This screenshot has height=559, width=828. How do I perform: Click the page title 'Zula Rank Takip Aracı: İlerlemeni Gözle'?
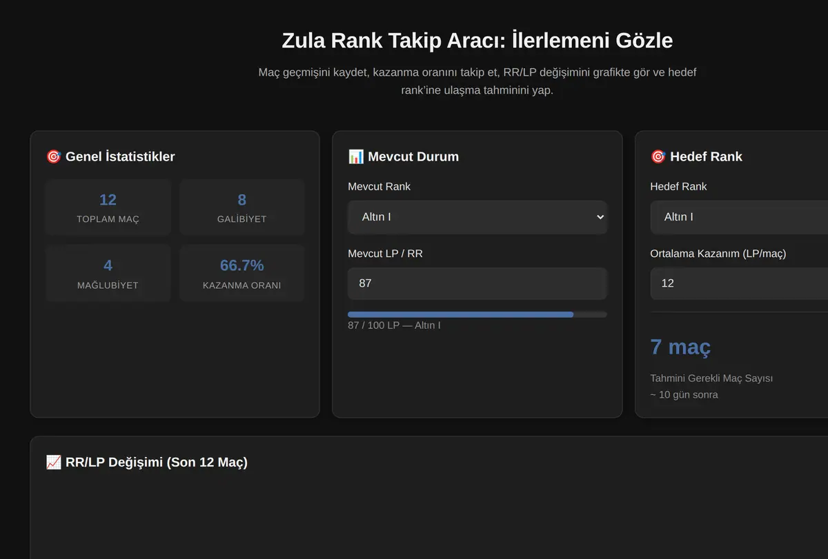point(477,40)
